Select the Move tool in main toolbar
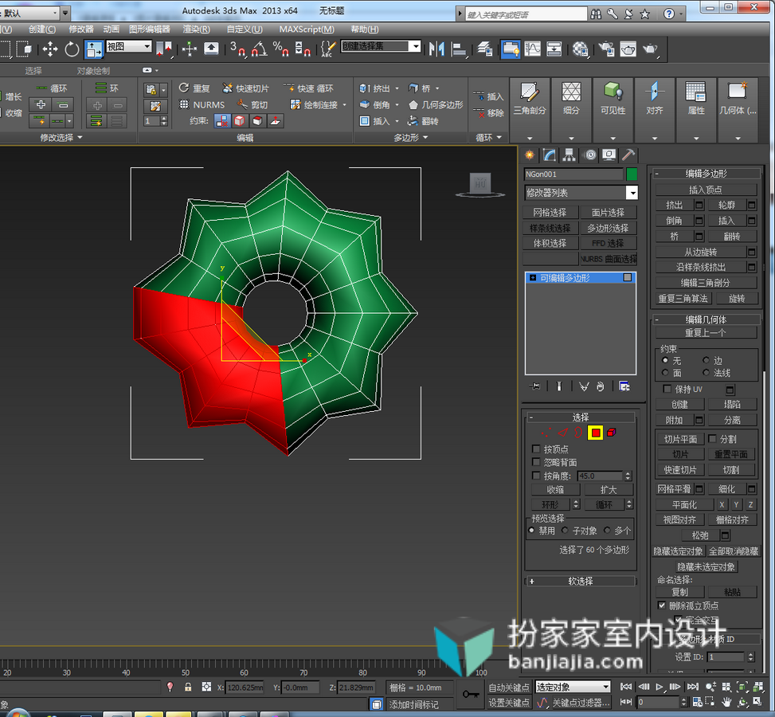 pyautogui.click(x=50, y=49)
